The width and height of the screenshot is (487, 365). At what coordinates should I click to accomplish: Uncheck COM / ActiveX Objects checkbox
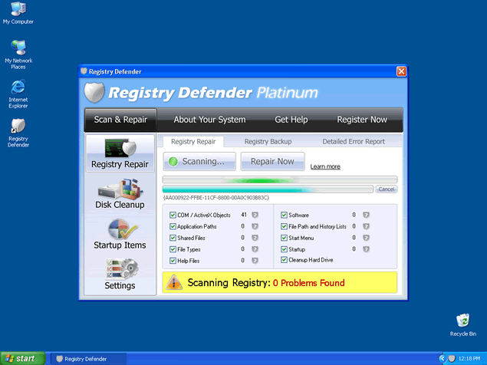coord(173,215)
